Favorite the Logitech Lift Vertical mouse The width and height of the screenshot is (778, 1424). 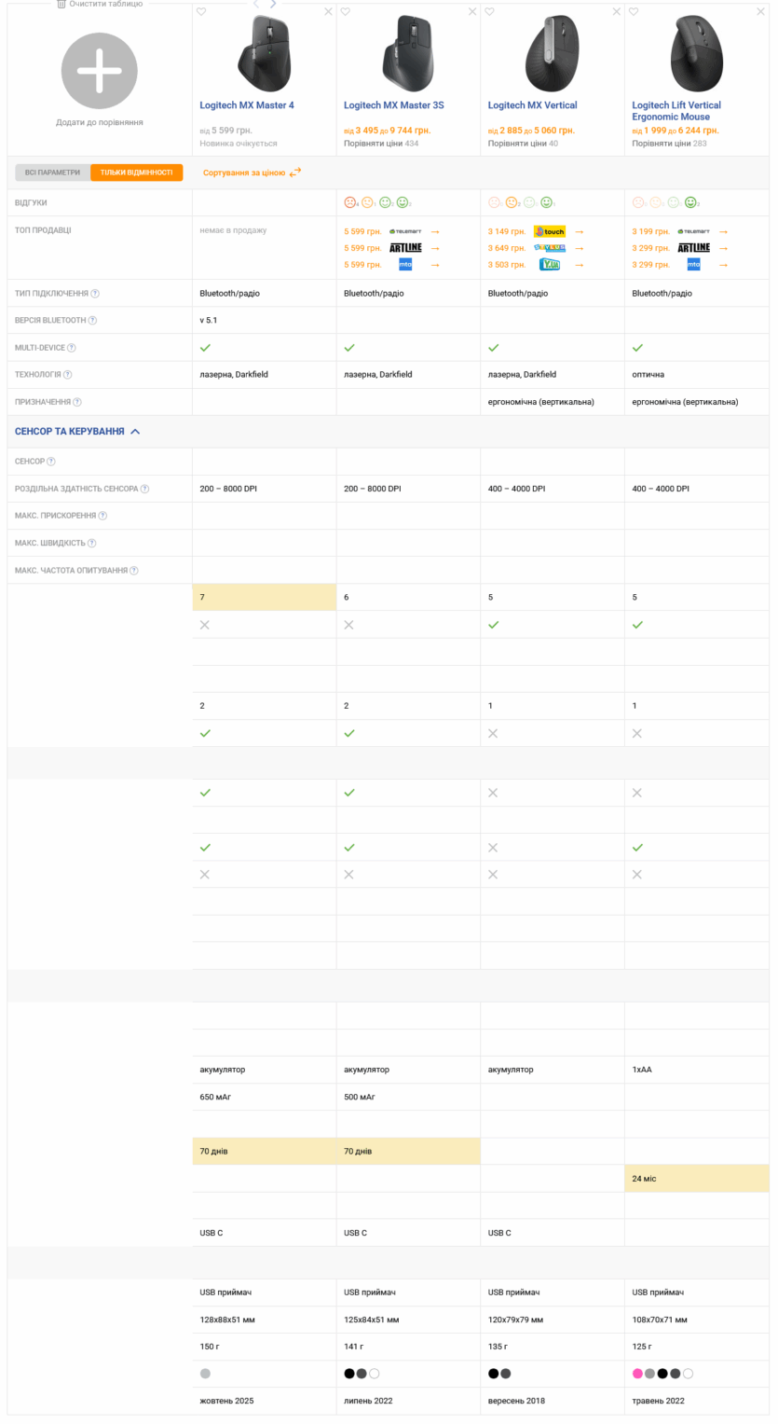(x=634, y=12)
